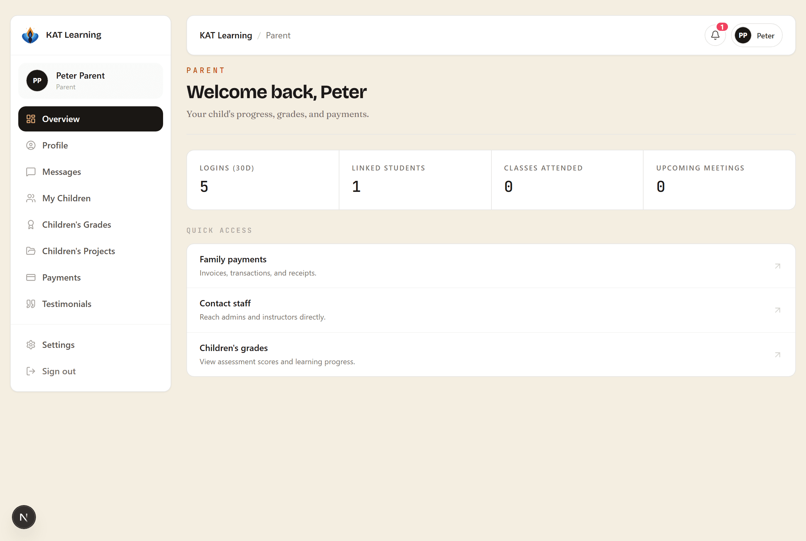Open Peter user menu in header
The image size is (806, 541).
[757, 35]
